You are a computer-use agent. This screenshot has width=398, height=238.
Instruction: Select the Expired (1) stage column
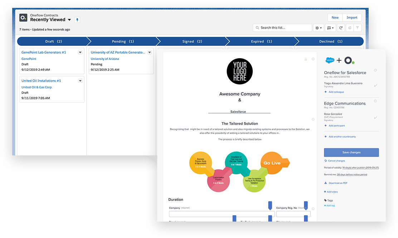(261, 41)
